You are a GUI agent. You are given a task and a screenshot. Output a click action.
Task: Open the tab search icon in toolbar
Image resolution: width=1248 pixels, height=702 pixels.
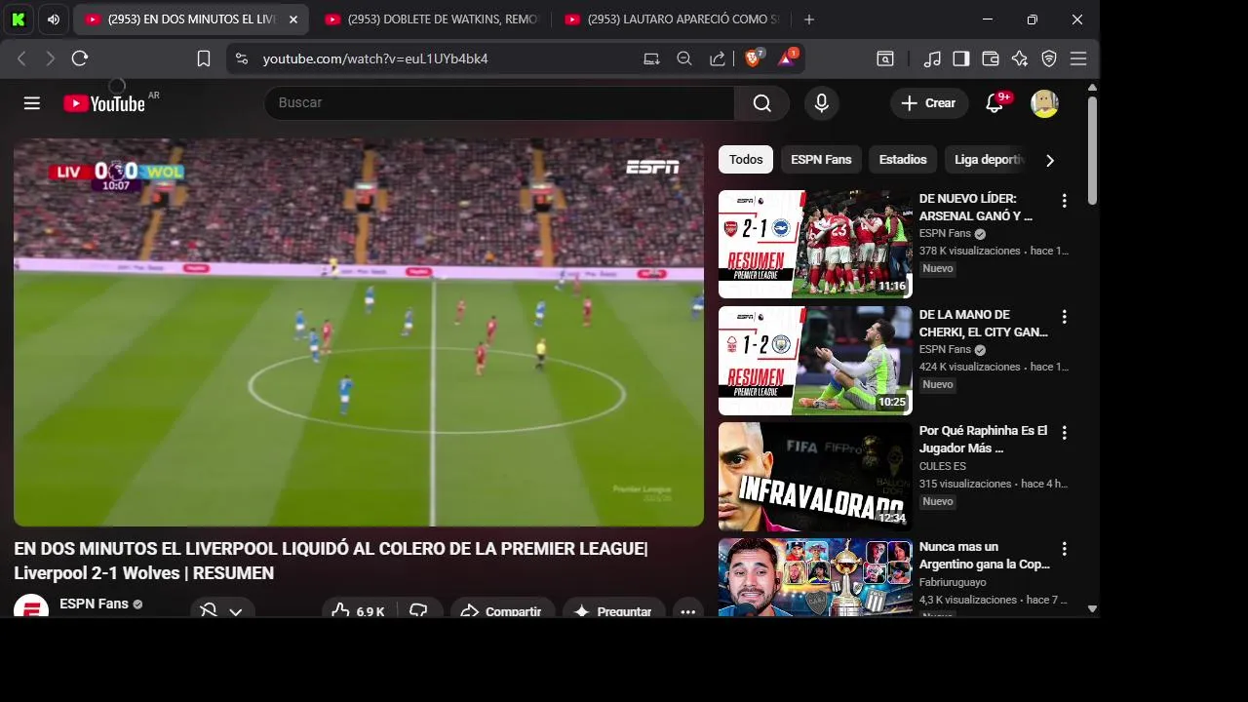(885, 58)
